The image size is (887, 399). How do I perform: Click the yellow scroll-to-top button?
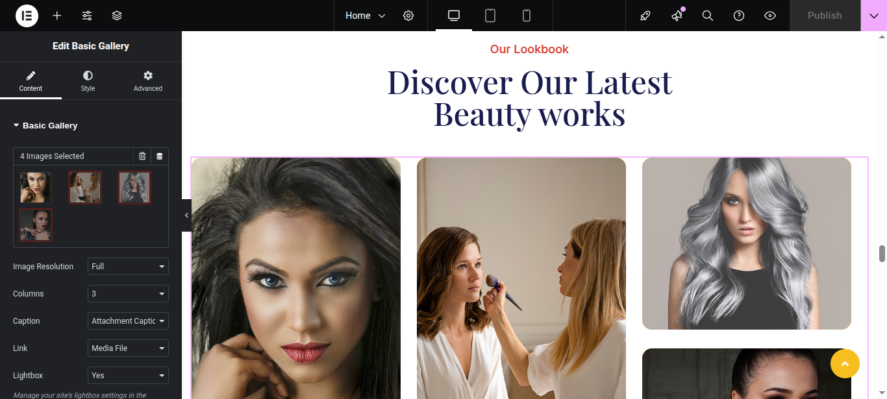point(845,363)
